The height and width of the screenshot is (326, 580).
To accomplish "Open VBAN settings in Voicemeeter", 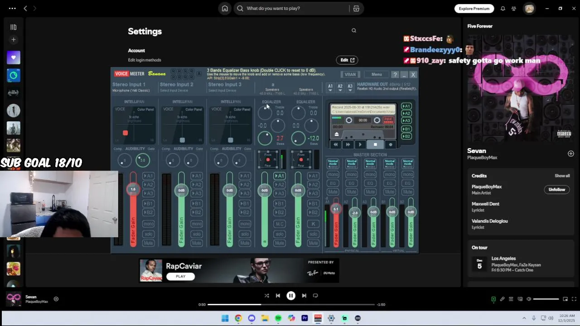I will (x=350, y=74).
